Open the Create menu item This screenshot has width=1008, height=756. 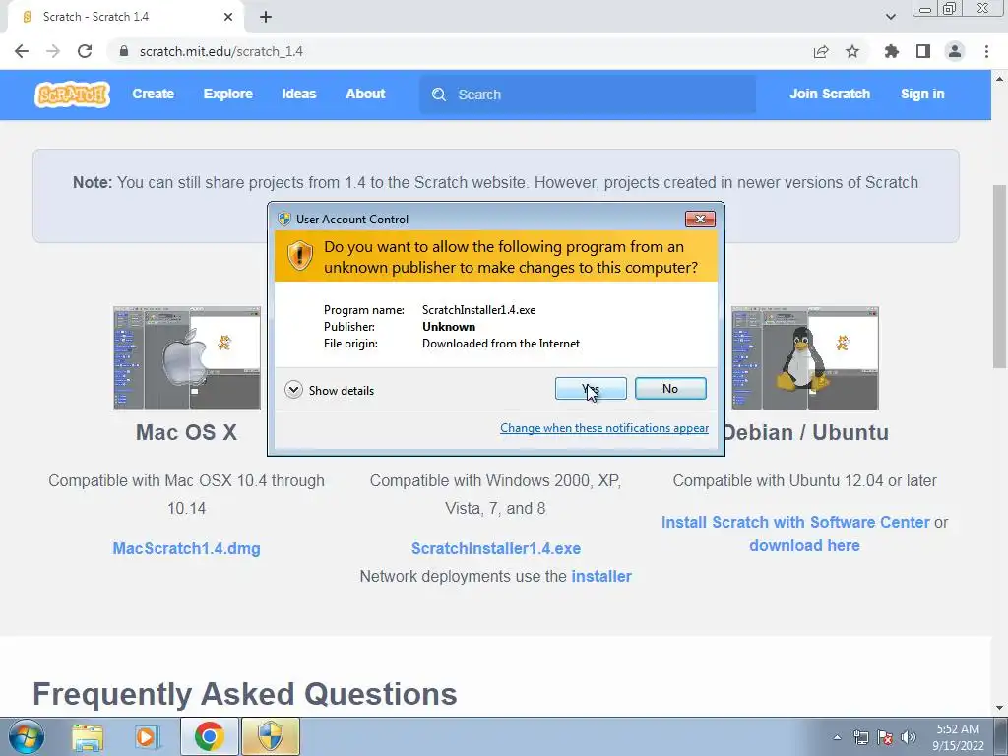tap(153, 94)
